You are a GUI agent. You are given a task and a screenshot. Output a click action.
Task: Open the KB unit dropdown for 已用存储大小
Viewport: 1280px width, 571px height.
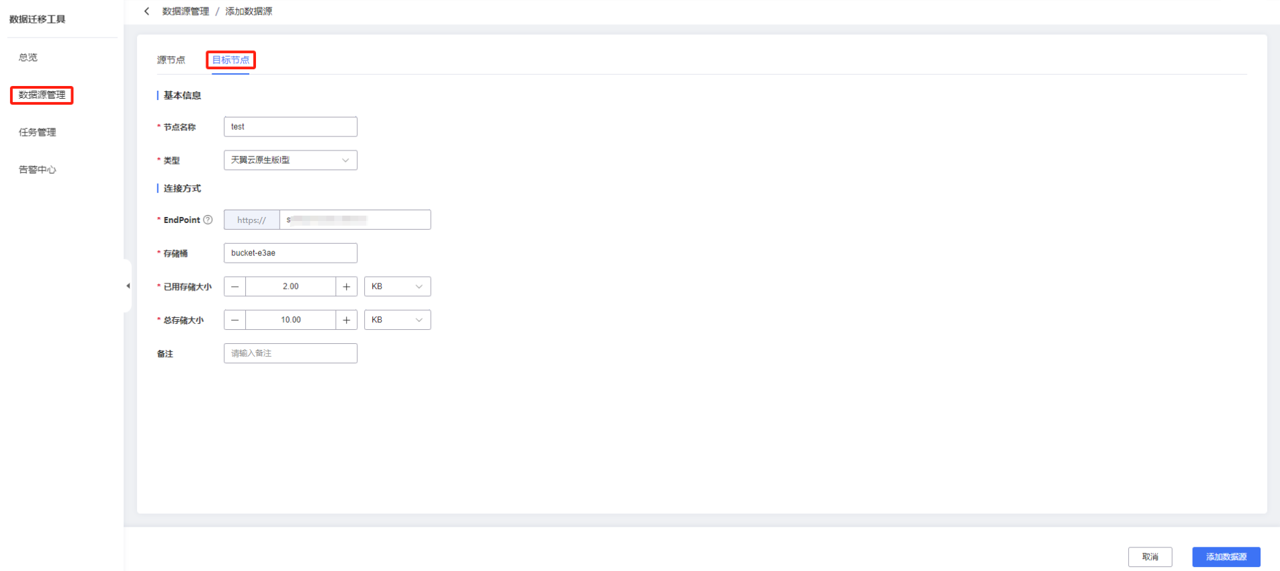pos(397,287)
